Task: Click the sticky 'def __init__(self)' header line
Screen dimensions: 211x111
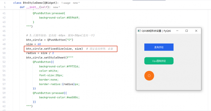Action: click(35, 7)
